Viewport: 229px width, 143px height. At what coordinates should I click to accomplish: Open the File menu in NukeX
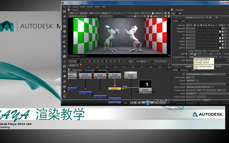[64, 7]
